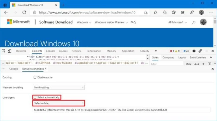Toggle the computed styles sidebar icon
The image size is (217, 121).
pyautogui.click(x=209, y=64)
